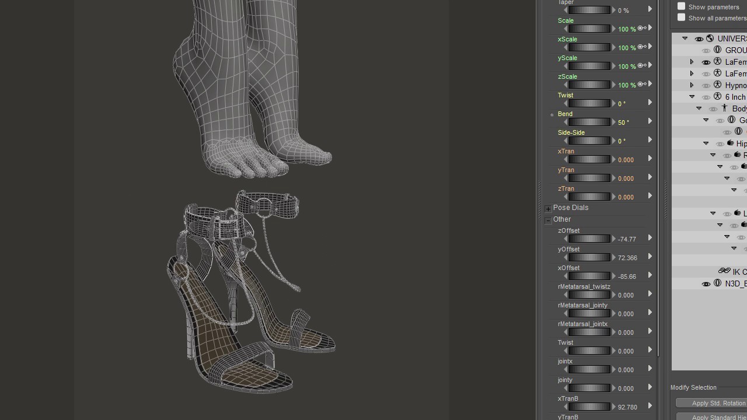Toggle visibility eye of Hypno row

point(706,86)
